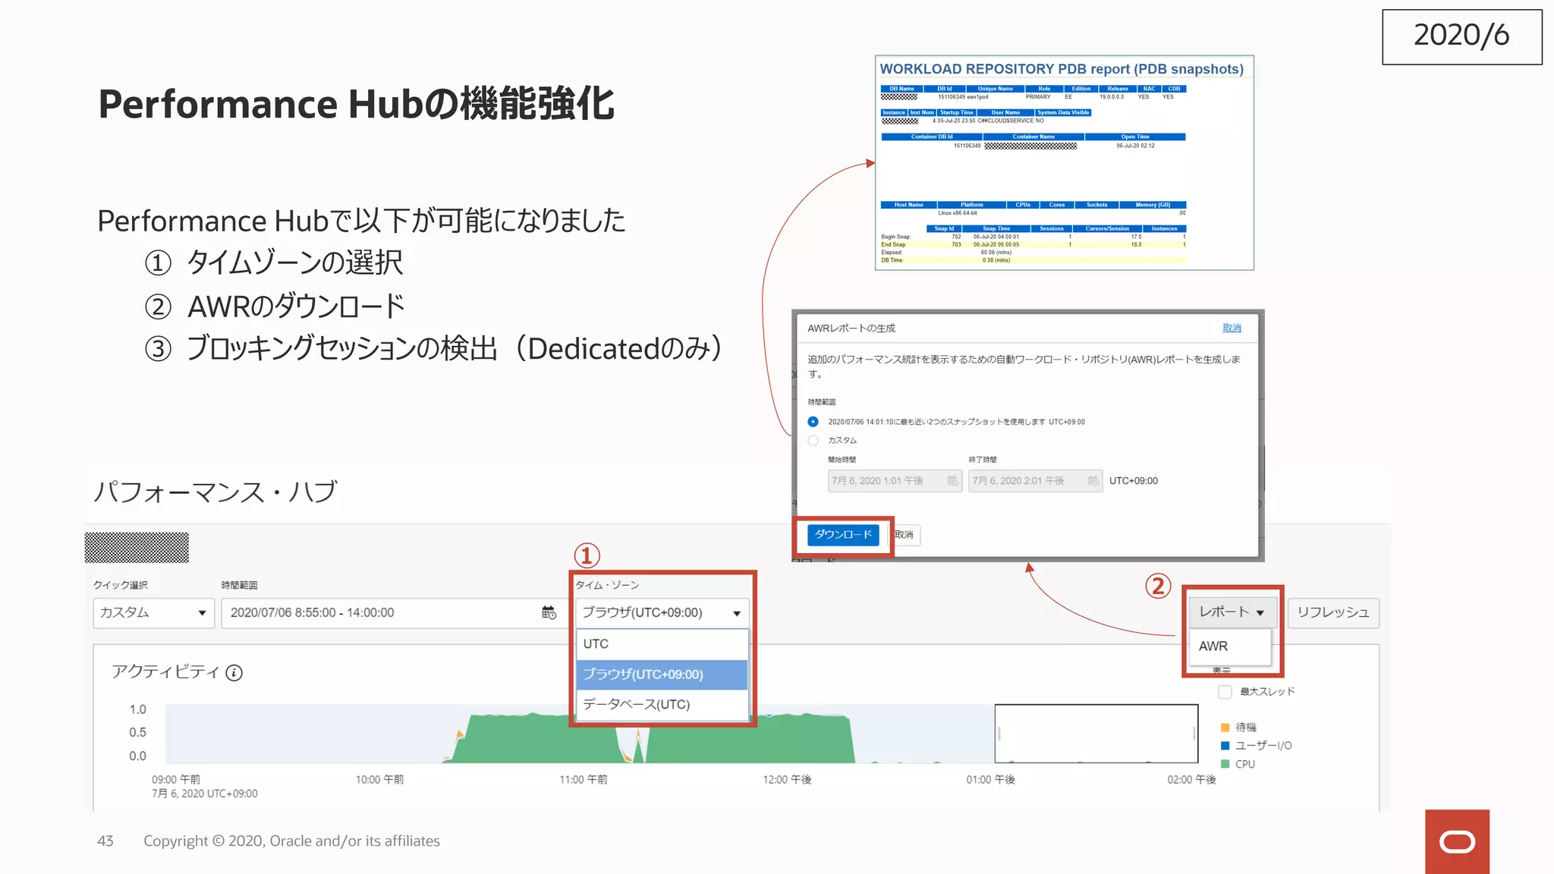Click the time selection window on activity chart
This screenshot has height=874, width=1554.
pos(1096,734)
